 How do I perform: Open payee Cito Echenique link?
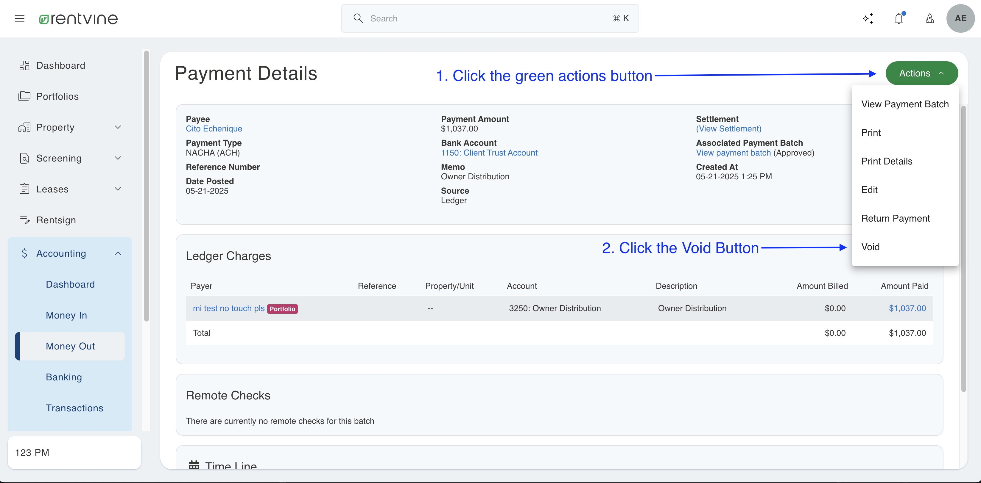(214, 128)
